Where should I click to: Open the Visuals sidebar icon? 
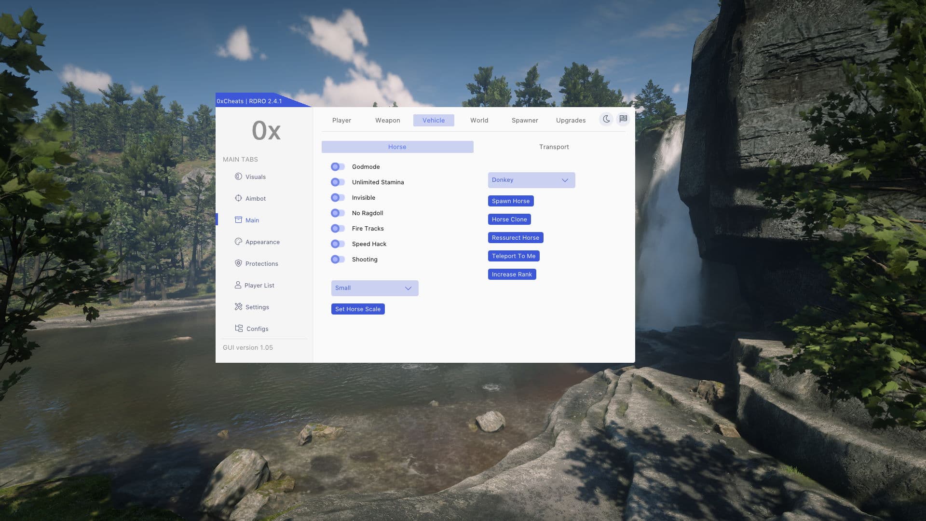point(238,177)
